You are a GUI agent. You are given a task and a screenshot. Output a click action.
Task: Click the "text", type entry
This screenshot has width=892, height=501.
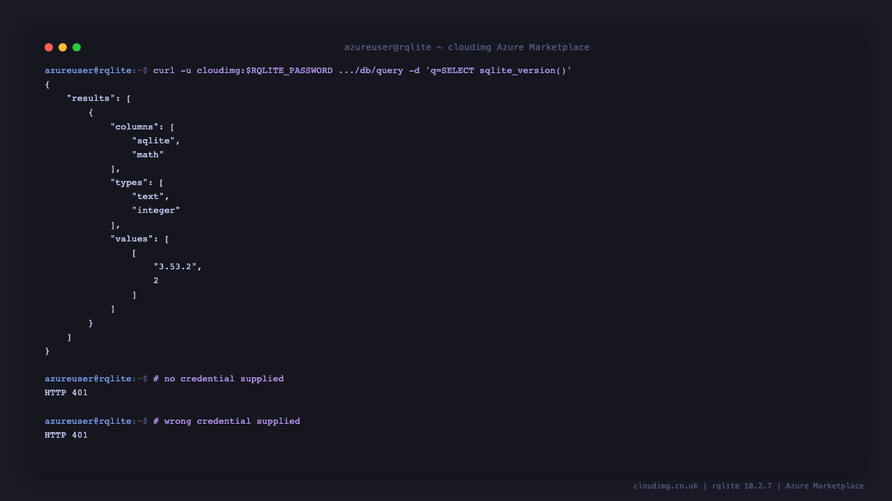tap(151, 196)
